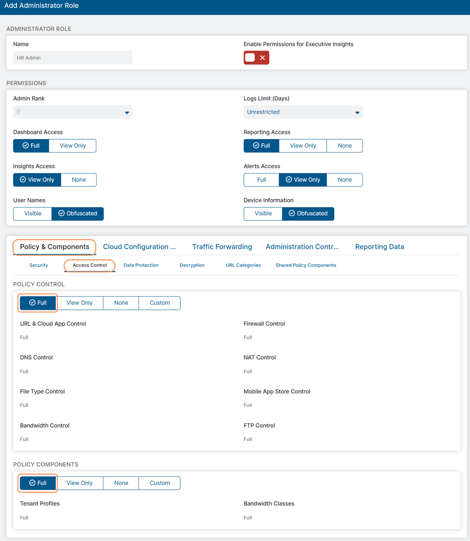
Task: Choose Full for Alerts Access
Action: point(261,180)
